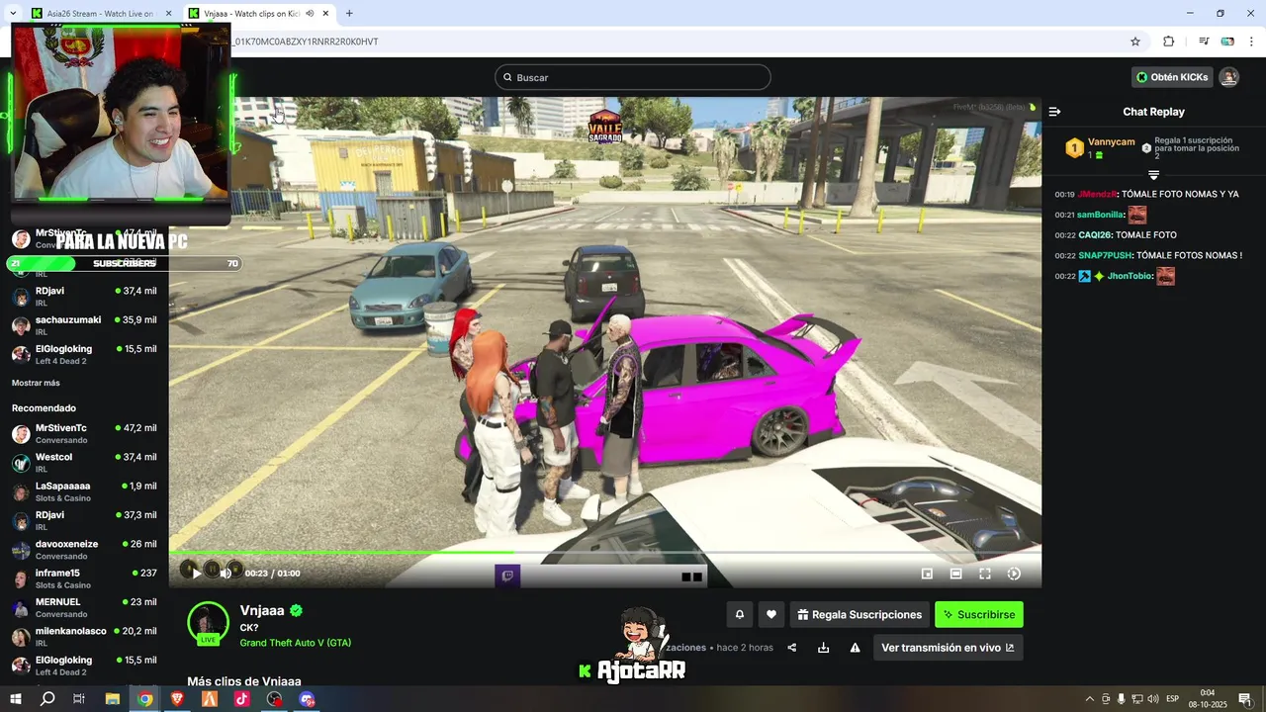This screenshot has height=712, width=1266.
Task: Click the Buscar search field
Action: click(x=633, y=77)
